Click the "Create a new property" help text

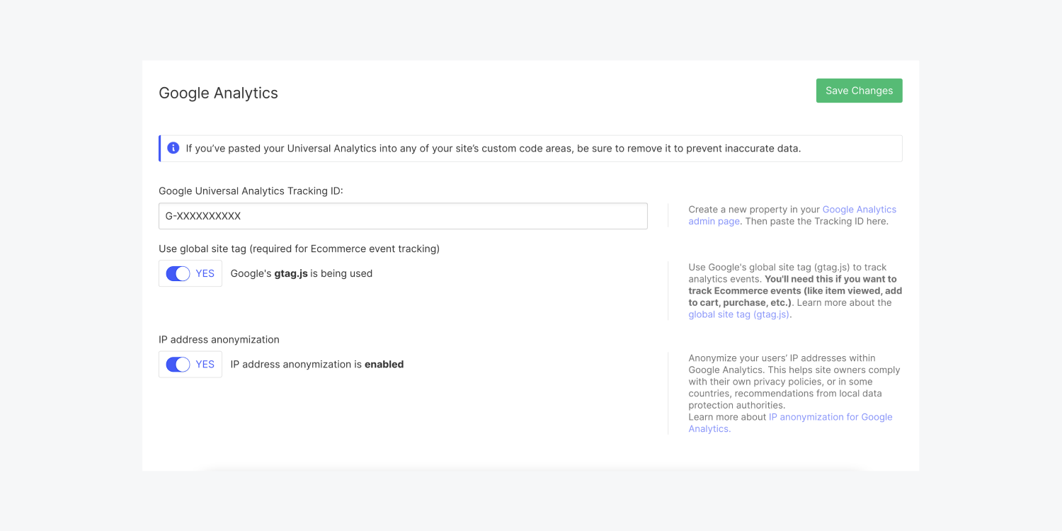click(753, 210)
